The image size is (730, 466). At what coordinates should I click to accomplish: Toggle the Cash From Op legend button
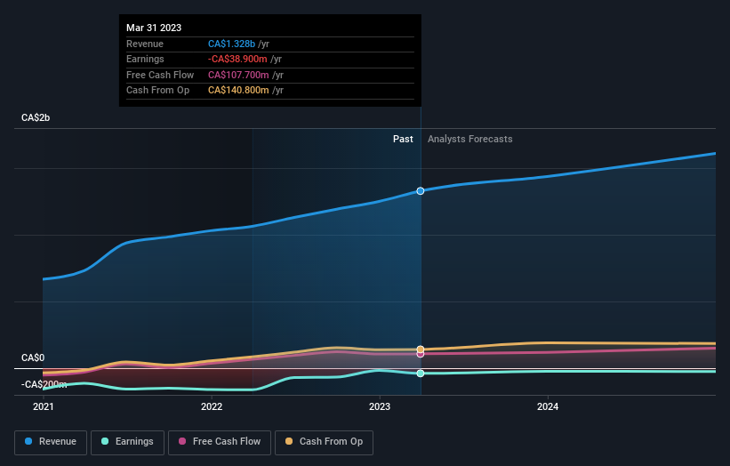point(324,442)
